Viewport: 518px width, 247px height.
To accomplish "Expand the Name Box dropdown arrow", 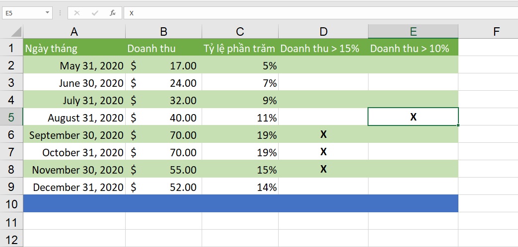I will tap(47, 13).
